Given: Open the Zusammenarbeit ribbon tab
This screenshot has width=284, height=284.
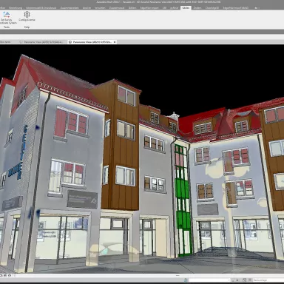Looking at the screenshot, I should pos(70,7).
